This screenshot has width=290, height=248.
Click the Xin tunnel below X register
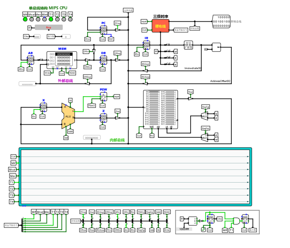pyautogui.click(x=34, y=116)
